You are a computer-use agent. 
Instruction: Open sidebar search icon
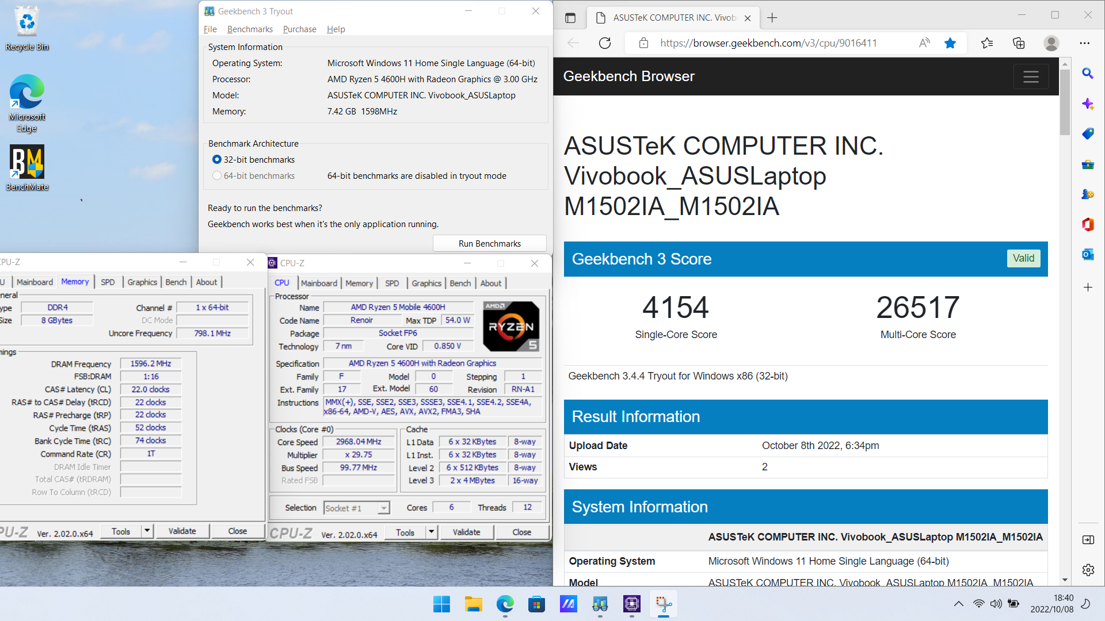[x=1088, y=74]
